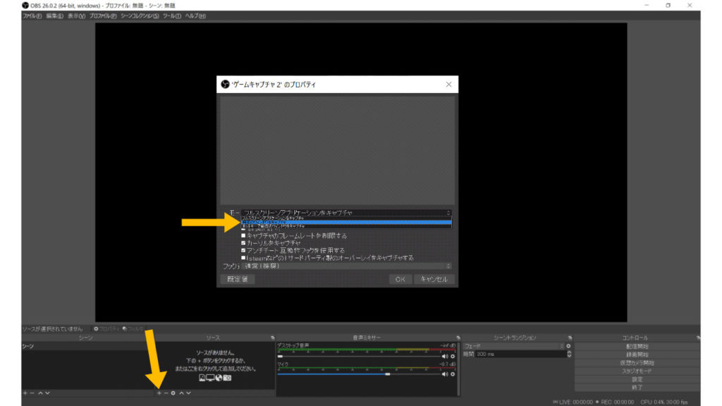Image resolution: width=722 pixels, height=406 pixels.
Task: Open transition properties gear beside フェード
Action: 568,346
